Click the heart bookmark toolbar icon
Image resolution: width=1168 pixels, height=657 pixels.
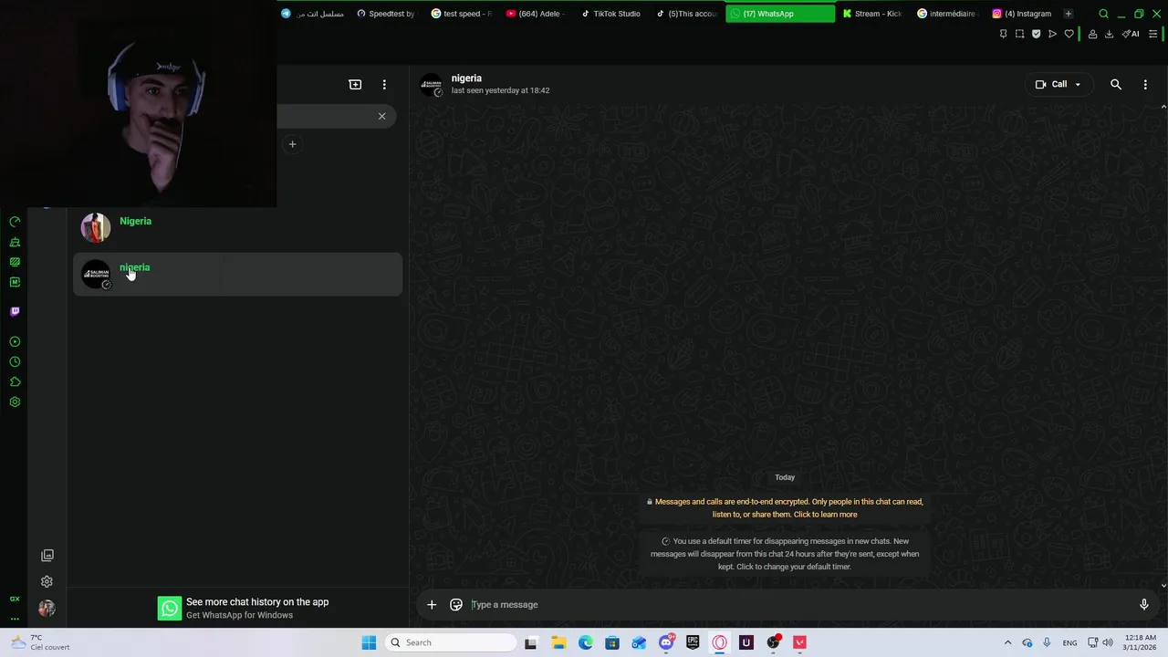1069,34
